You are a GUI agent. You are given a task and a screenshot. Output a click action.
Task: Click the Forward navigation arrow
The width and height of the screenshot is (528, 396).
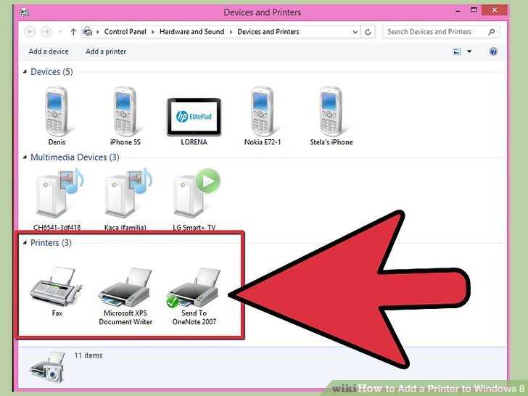pyautogui.click(x=46, y=32)
